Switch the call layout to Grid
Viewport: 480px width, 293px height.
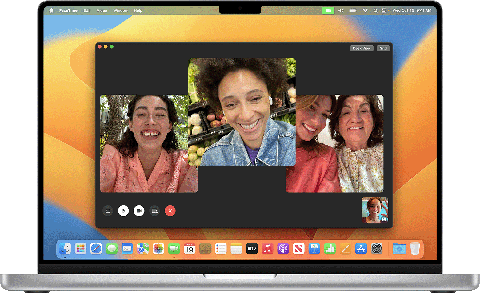(383, 48)
